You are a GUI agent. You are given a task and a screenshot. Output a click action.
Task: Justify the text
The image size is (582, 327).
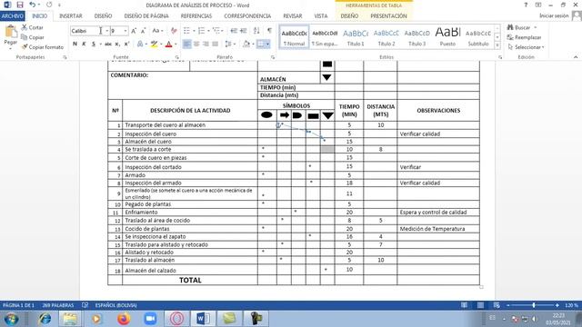(x=215, y=44)
